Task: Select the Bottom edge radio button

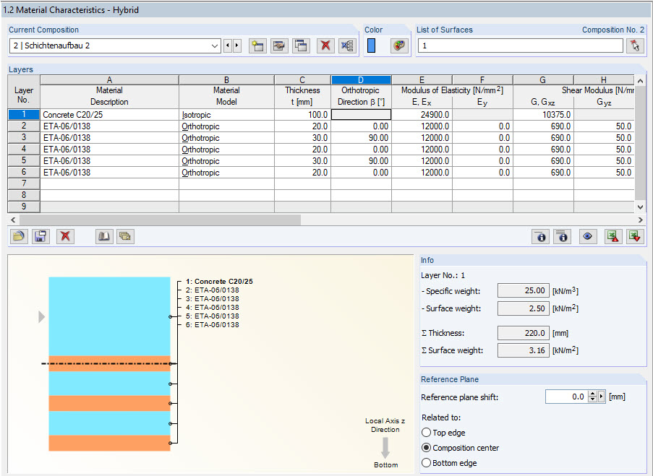Action: tap(426, 463)
